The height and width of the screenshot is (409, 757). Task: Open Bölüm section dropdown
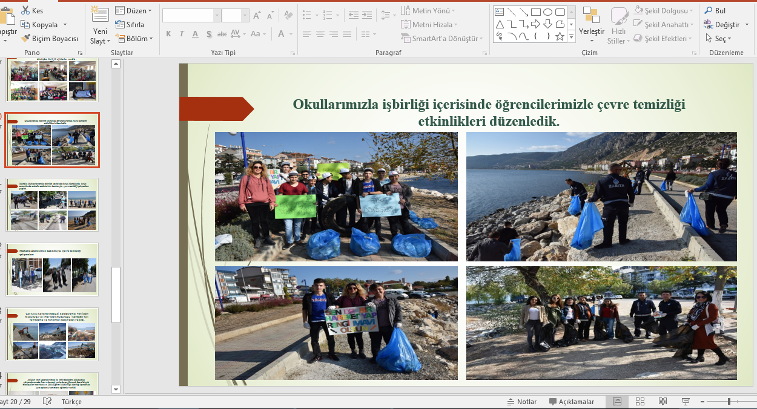pos(134,38)
